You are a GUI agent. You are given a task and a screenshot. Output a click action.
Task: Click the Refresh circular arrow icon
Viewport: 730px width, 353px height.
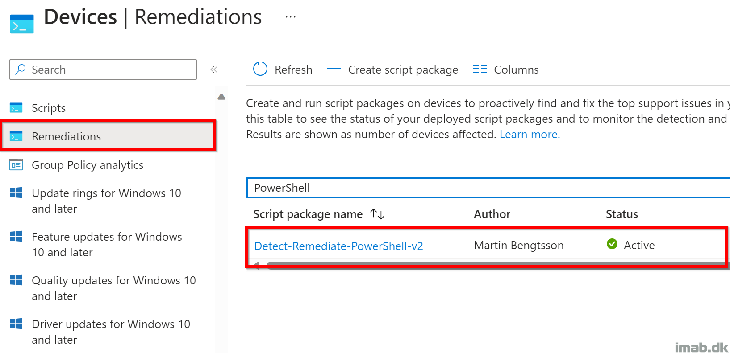(x=260, y=69)
